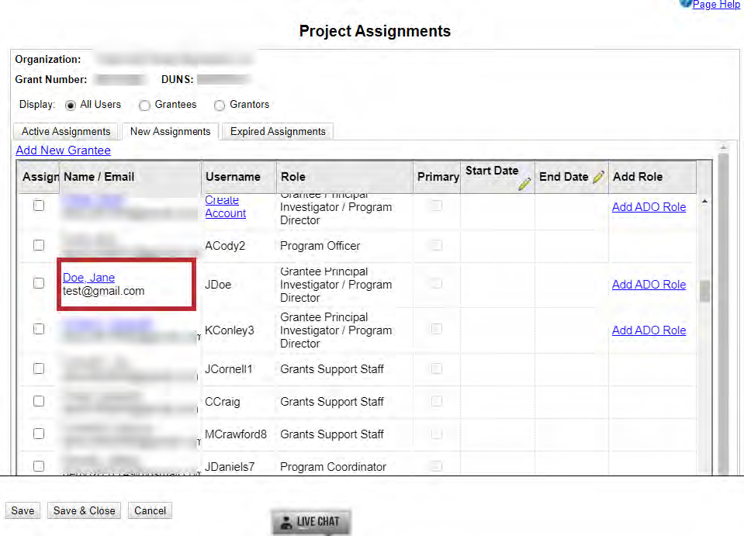Select the Grantees radio button

(x=144, y=105)
